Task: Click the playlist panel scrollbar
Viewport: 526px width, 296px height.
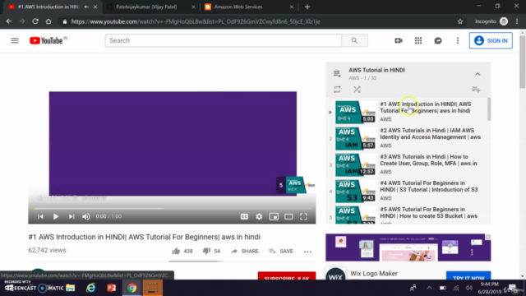Action: coord(489,109)
